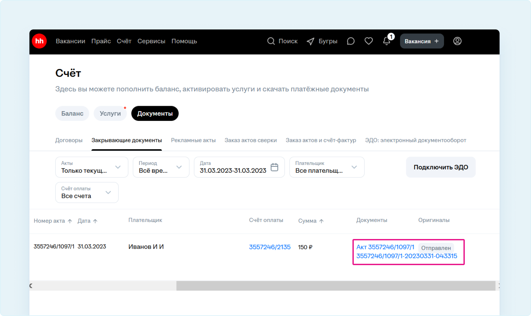
Task: Click date cell 31.03.2023
Action: [x=92, y=246]
